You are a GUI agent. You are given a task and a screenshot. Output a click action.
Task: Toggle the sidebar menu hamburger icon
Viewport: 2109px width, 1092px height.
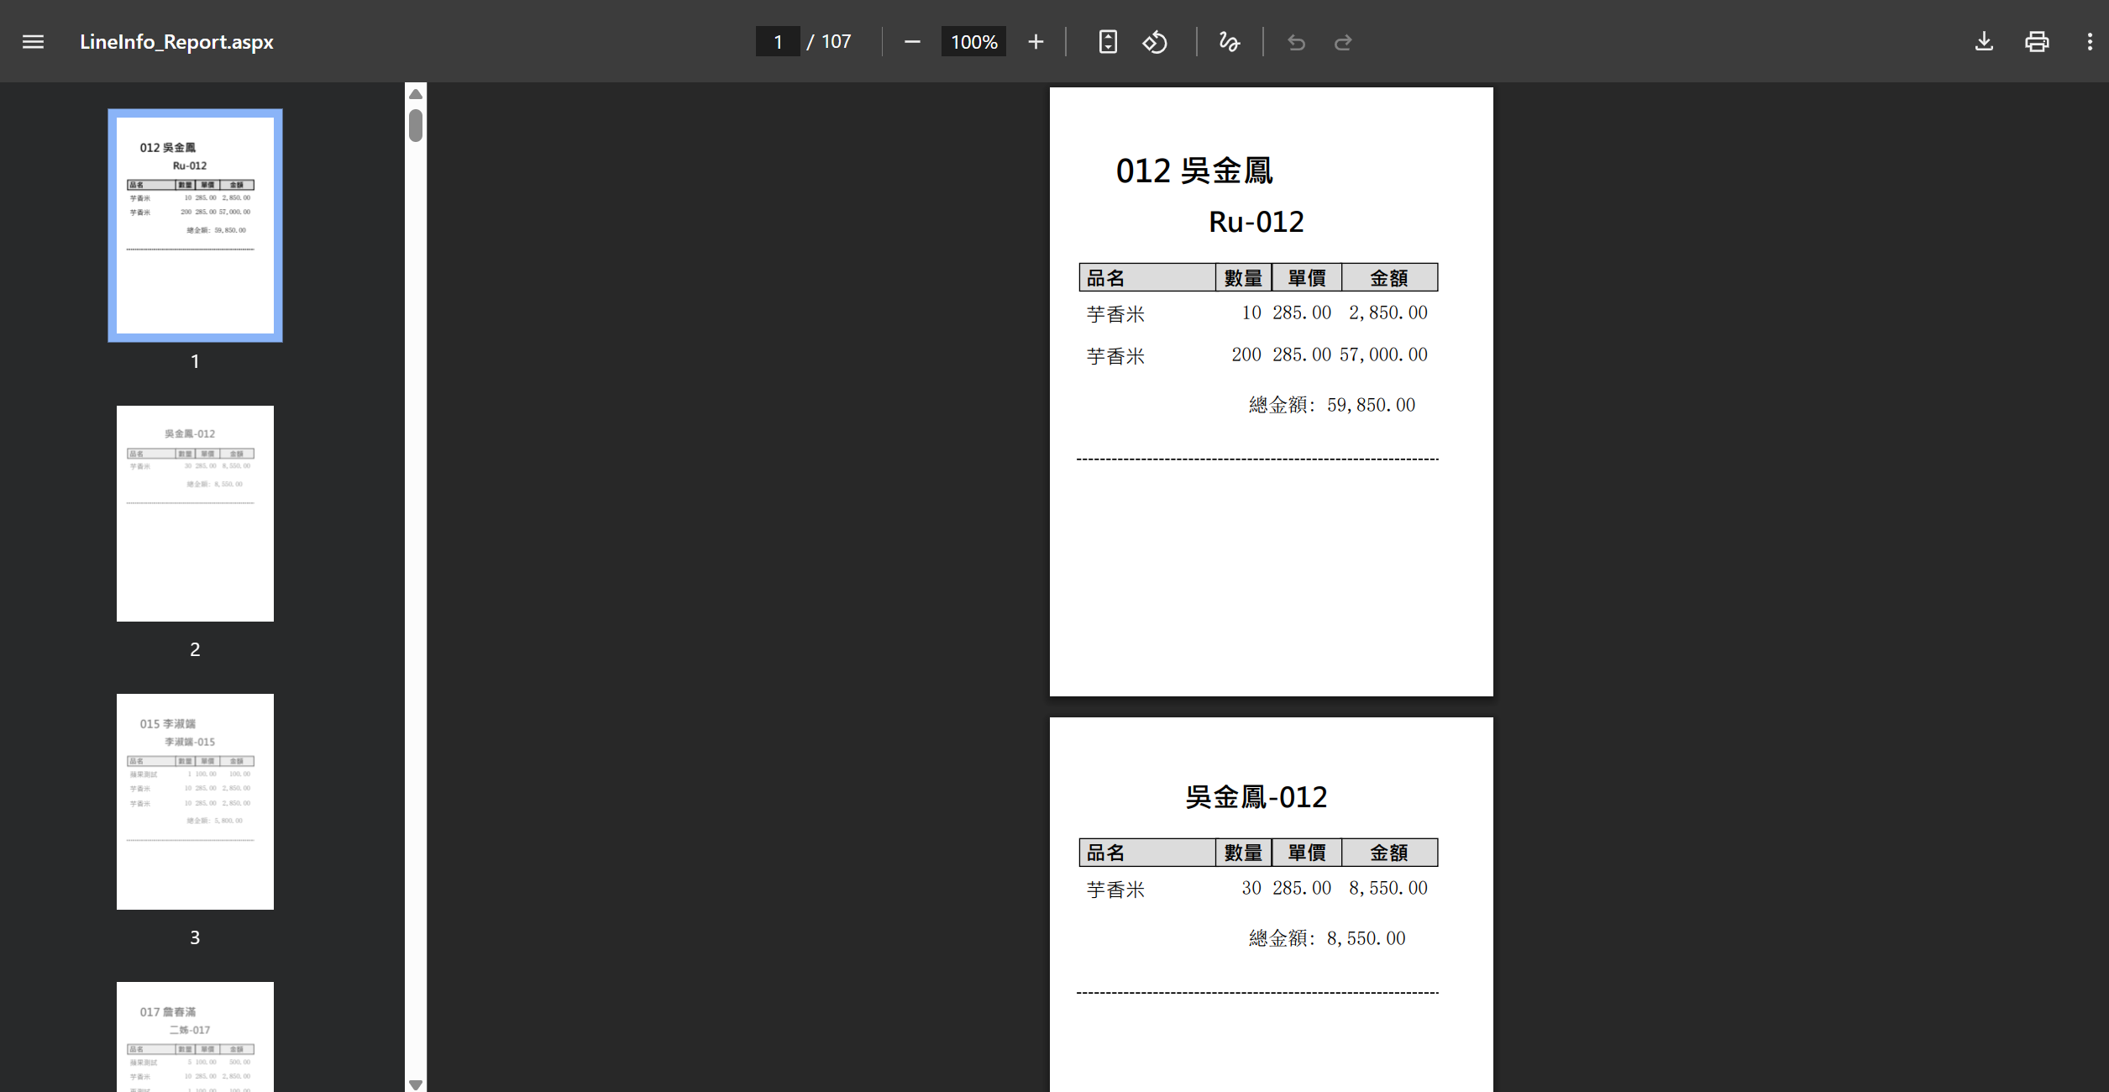pyautogui.click(x=33, y=42)
